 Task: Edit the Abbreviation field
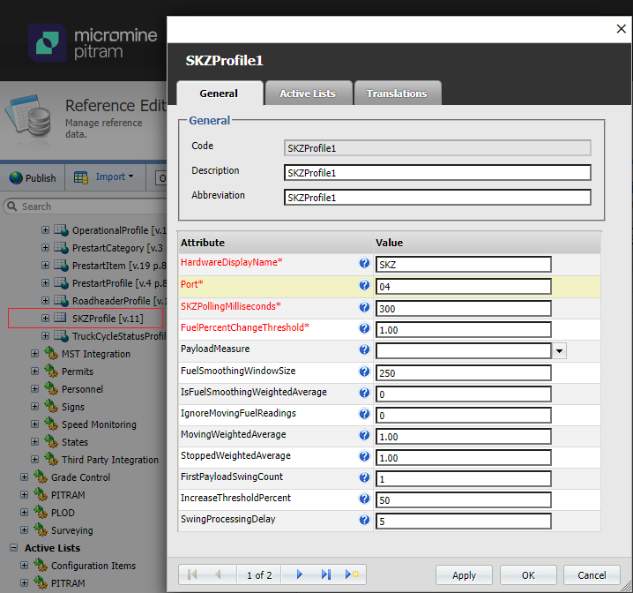click(437, 197)
